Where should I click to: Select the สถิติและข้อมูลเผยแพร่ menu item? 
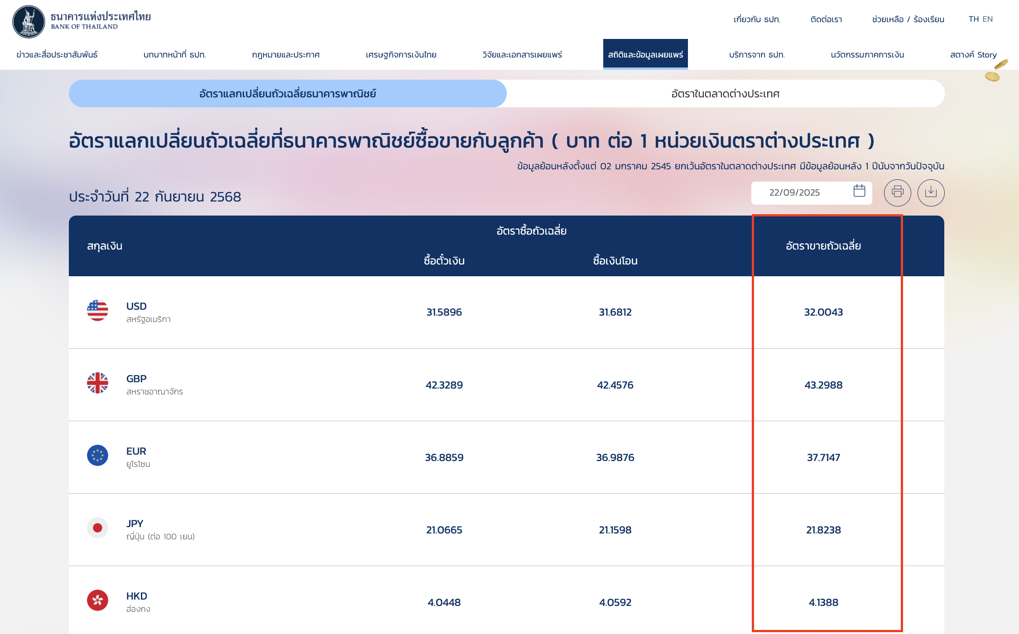point(646,54)
